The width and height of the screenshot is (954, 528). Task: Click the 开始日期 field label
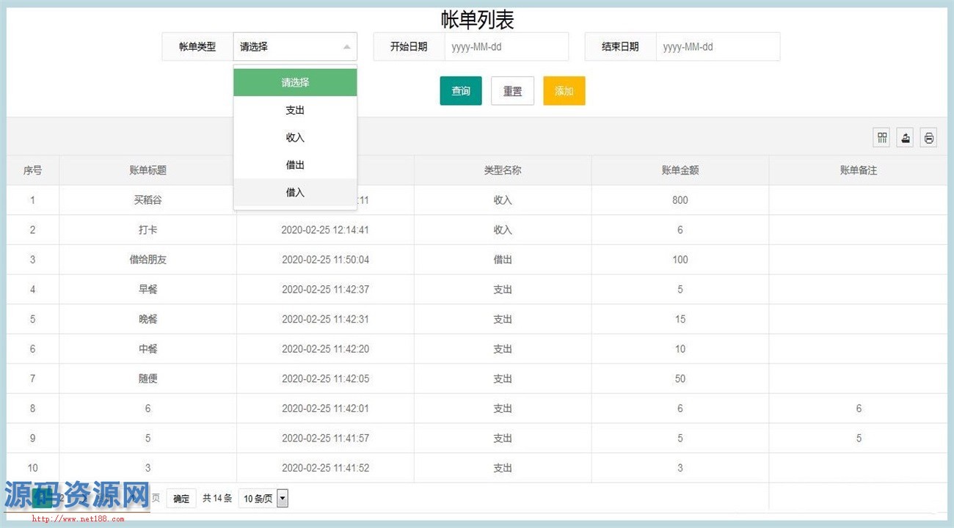[x=409, y=46]
